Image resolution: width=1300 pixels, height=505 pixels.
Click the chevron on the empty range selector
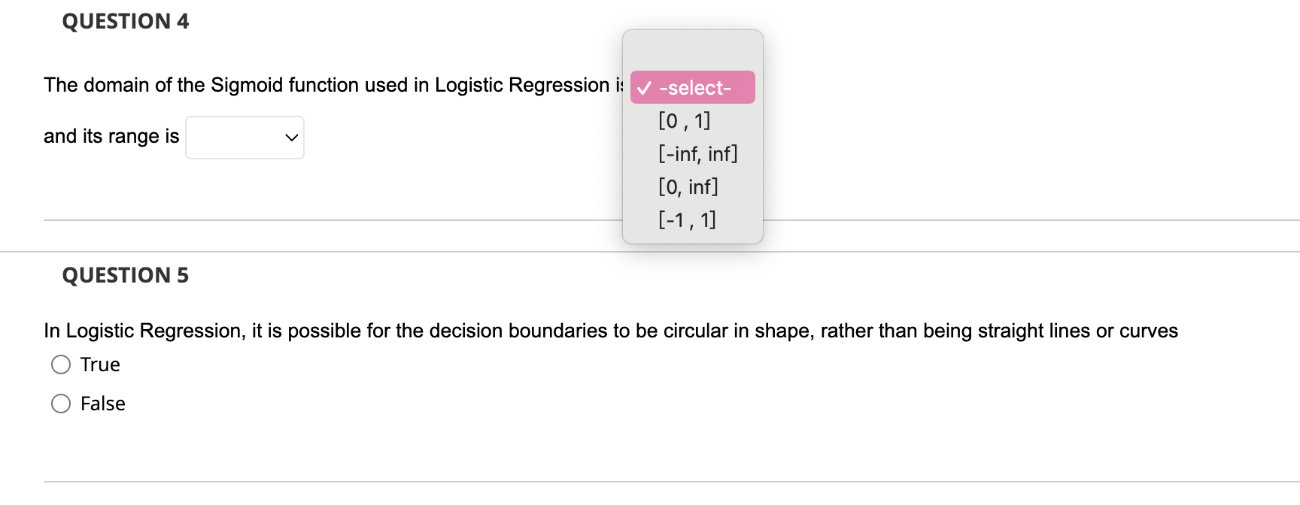(292, 138)
